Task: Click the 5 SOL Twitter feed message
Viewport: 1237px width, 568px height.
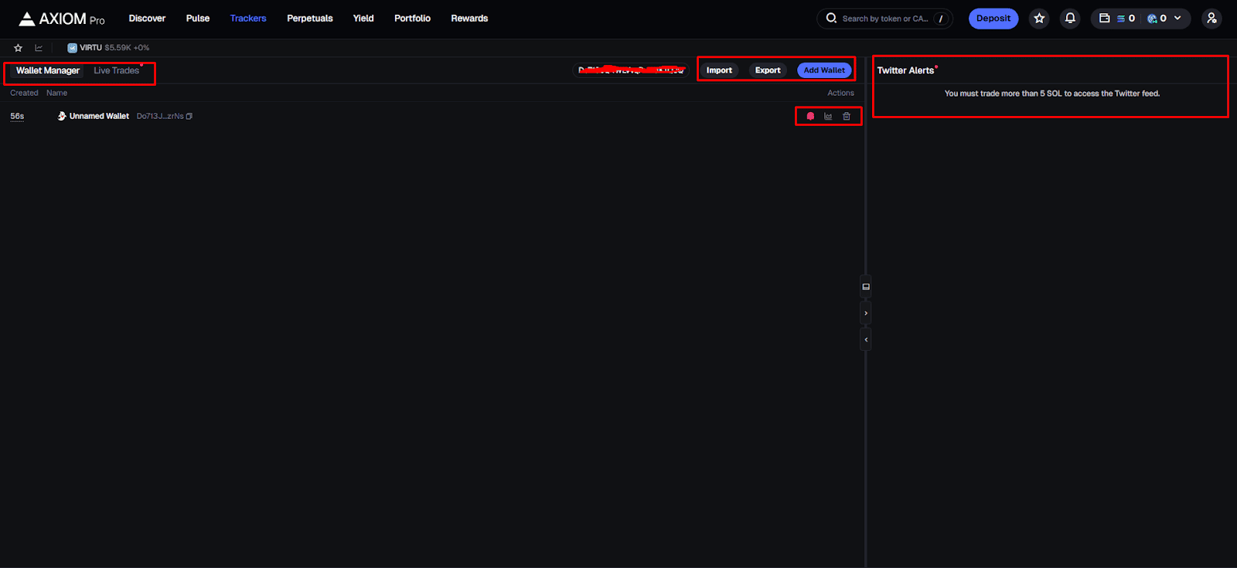Action: click(1052, 94)
